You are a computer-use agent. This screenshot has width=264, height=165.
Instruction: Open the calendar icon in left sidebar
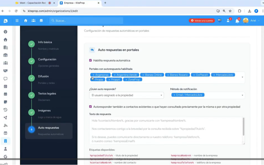coord(5,94)
